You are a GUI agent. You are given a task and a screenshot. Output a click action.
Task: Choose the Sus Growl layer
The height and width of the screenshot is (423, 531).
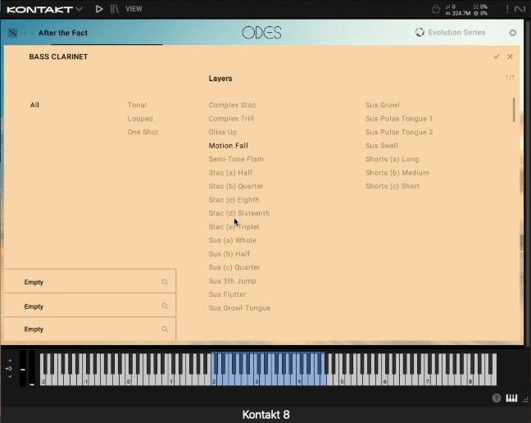click(383, 105)
